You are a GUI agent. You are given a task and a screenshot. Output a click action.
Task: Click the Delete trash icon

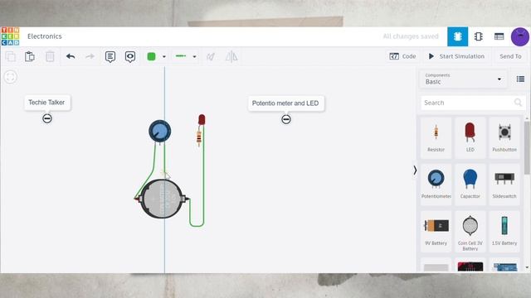(50, 56)
